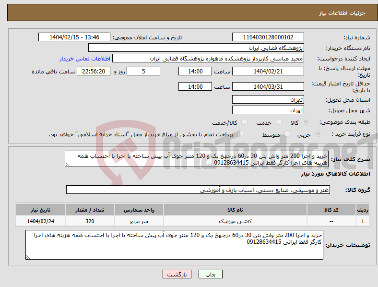Click the ردیف column header
This screenshot has width=378, height=287.
click(363, 210)
